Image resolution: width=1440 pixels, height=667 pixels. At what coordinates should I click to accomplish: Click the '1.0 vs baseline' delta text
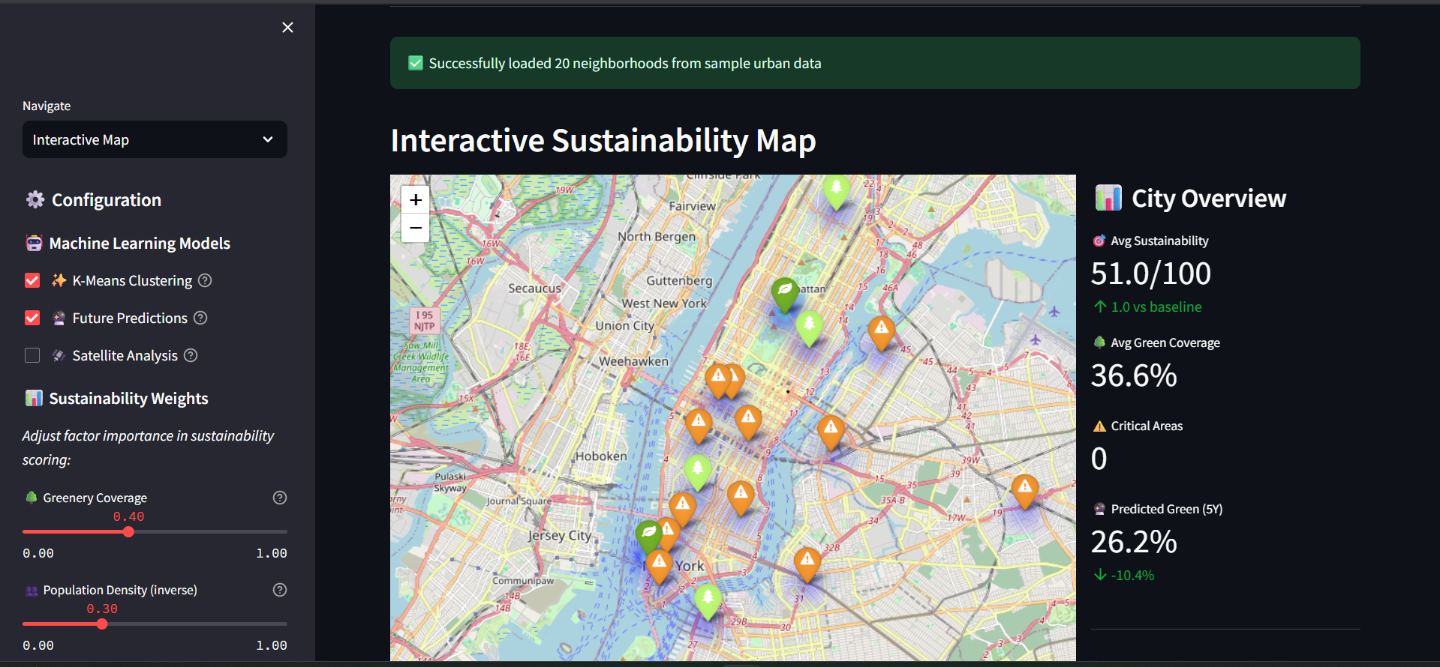pyautogui.click(x=1156, y=307)
